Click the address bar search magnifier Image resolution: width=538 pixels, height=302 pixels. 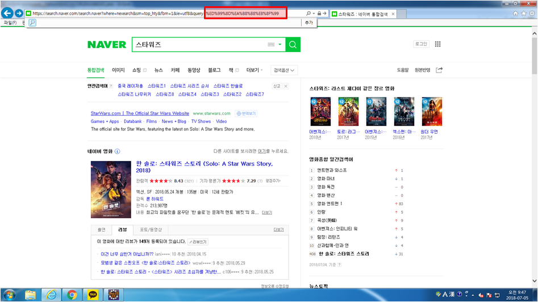[308, 14]
